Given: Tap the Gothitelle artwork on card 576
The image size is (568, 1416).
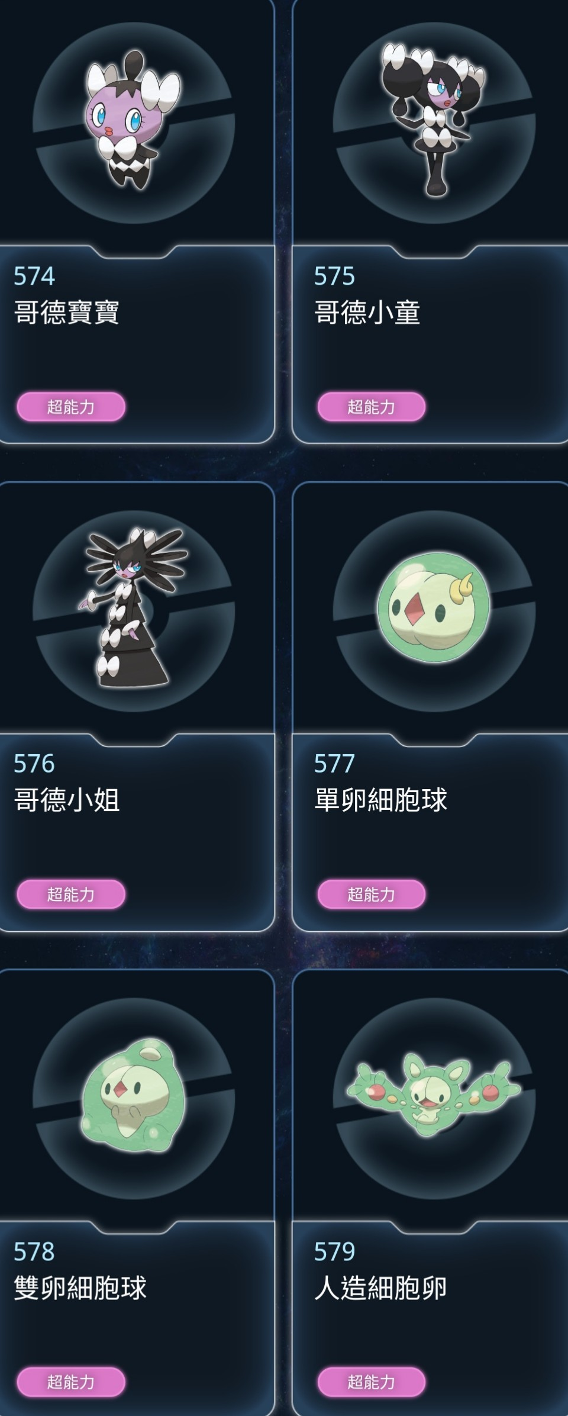Looking at the screenshot, I should [134, 608].
